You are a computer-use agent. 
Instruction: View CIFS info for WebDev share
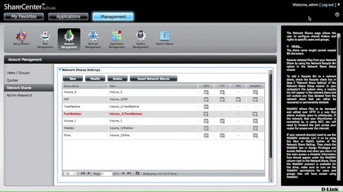(x=206, y=128)
